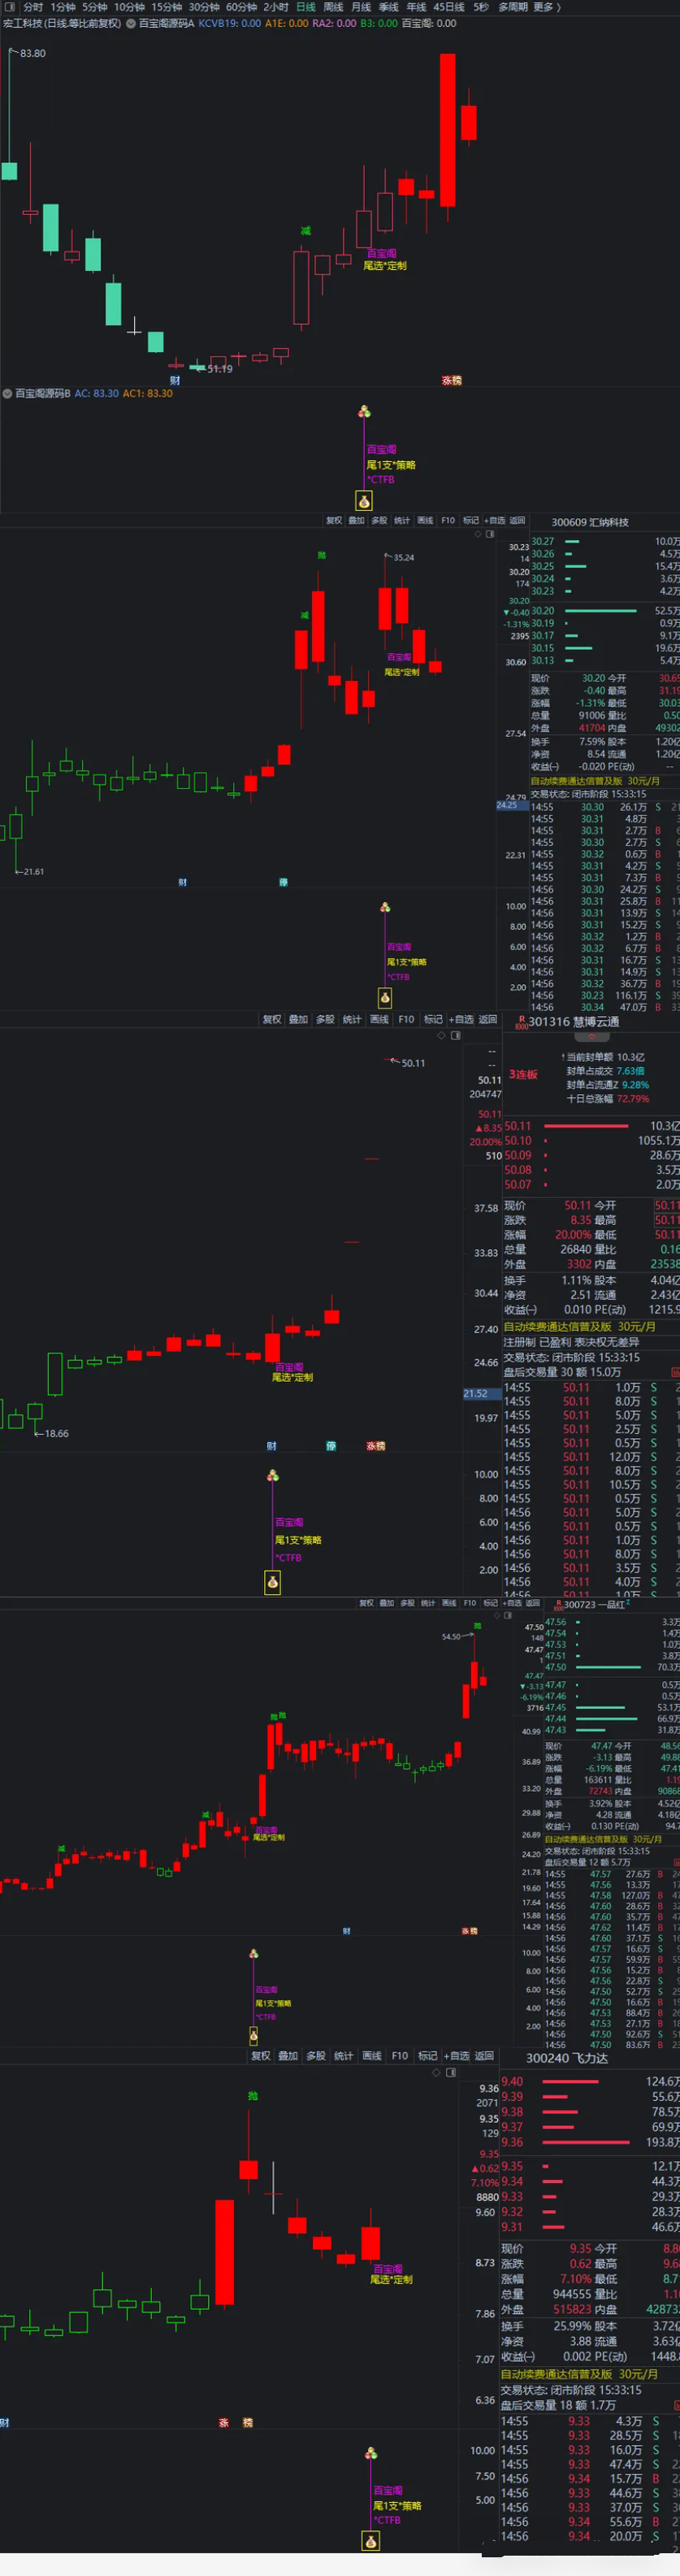Click 9.36 ask volume bar in 飞力达
This screenshot has height=2576, width=680.
pyautogui.click(x=585, y=2142)
